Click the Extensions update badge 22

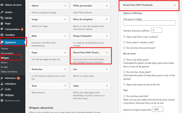coord(18,78)
